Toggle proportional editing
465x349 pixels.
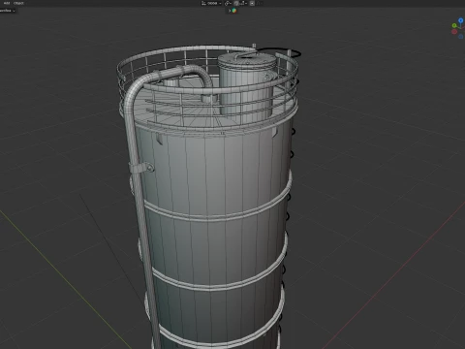[252, 3]
